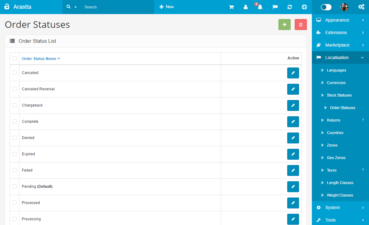Collapse the Localisation menu
The width and height of the screenshot is (369, 225).
(x=340, y=57)
